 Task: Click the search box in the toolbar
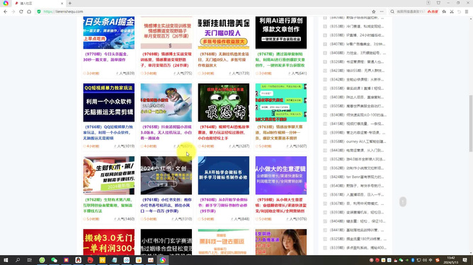(411, 11)
